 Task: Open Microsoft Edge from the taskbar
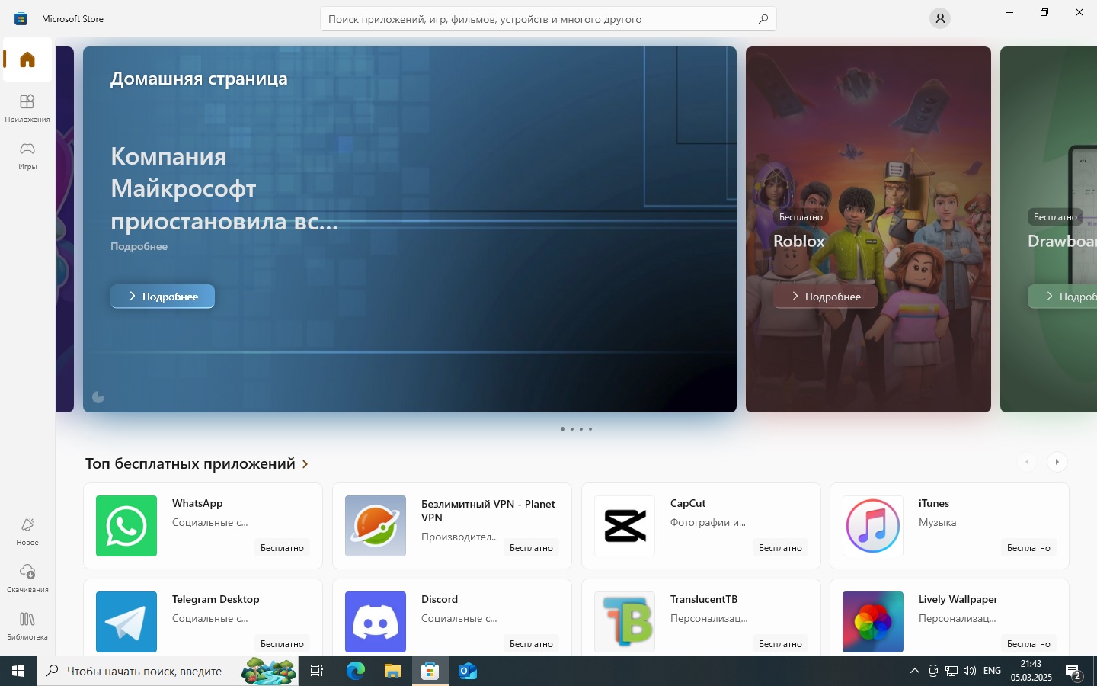pos(356,671)
